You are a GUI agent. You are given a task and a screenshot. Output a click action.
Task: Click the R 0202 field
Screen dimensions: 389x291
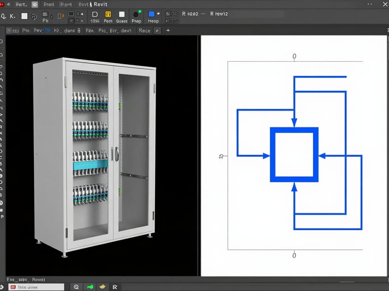[x=190, y=14]
